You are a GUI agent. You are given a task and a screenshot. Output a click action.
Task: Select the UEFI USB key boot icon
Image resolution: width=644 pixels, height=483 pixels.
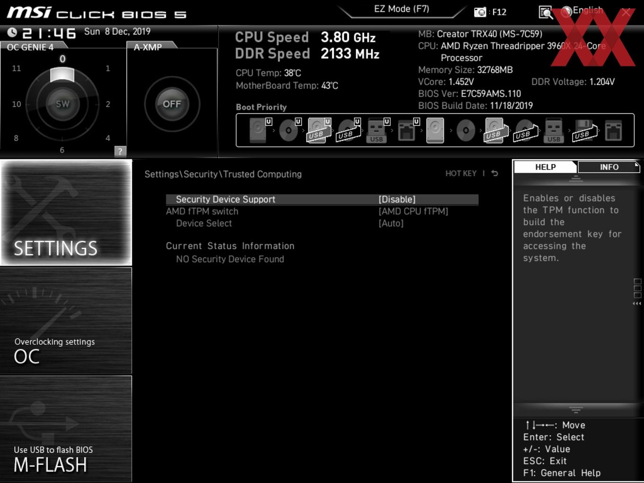(377, 130)
